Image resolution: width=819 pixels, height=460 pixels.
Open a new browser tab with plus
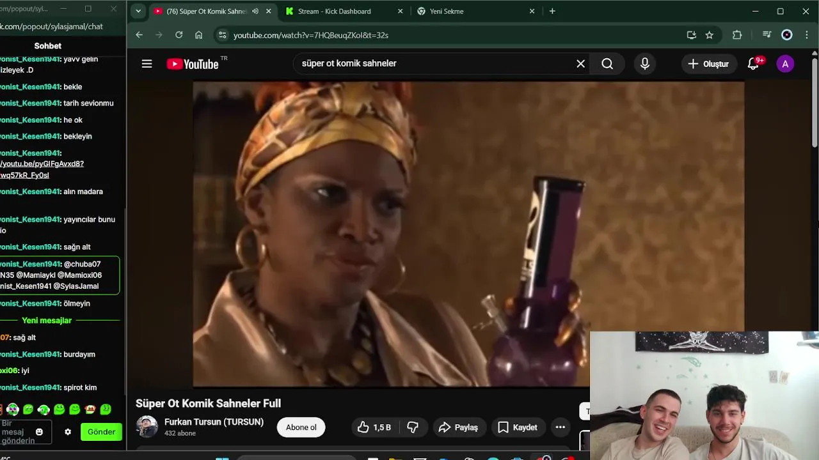click(x=552, y=11)
